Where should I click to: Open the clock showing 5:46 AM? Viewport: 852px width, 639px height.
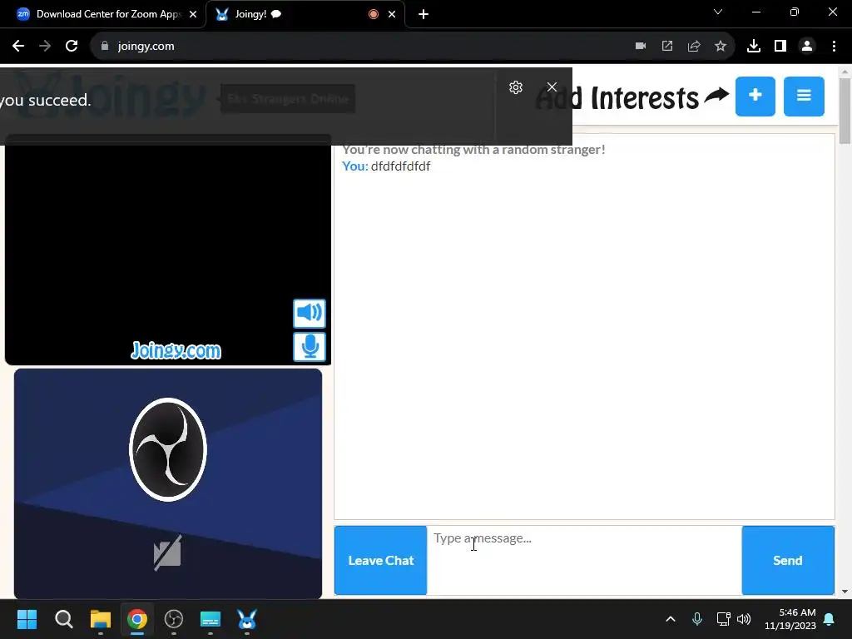click(x=790, y=619)
